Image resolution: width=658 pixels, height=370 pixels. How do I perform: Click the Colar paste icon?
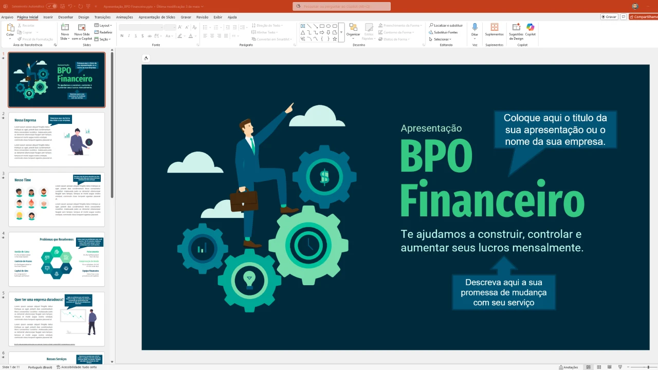coord(10,28)
